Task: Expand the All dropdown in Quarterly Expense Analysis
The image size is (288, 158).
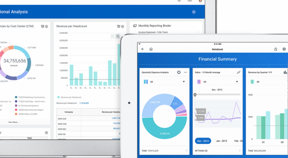Action: 164,82
